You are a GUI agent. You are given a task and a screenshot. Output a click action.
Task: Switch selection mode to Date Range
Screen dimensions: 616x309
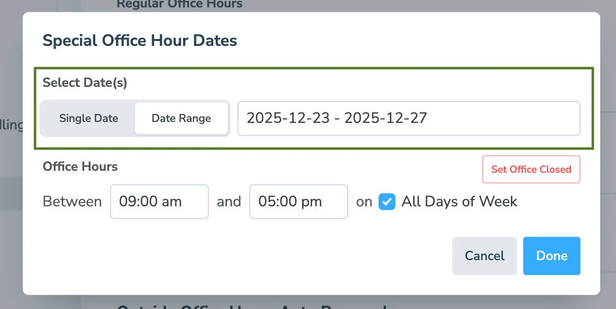[181, 118]
